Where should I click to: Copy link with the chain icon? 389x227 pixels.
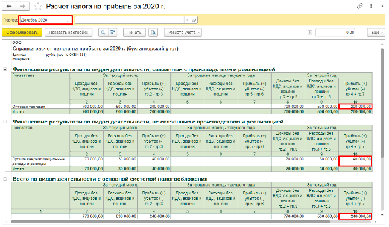(x=359, y=6)
